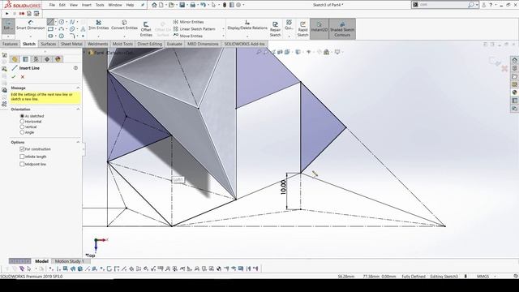The width and height of the screenshot is (519, 292).
Task: Expand Display/Delete Relations dropdown arrow
Action: click(x=247, y=36)
